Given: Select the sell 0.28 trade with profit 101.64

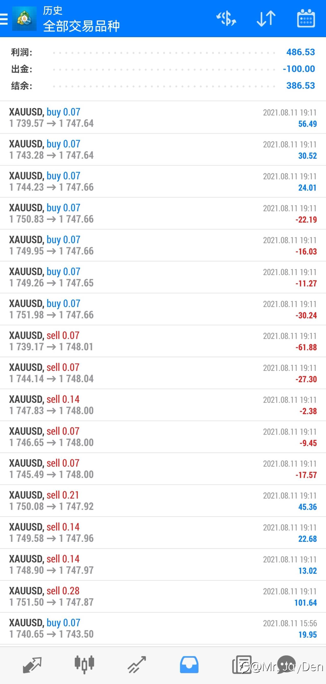Looking at the screenshot, I should (x=163, y=596).
